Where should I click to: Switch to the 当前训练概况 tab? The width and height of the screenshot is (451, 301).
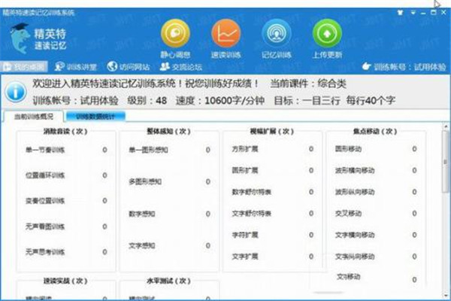point(33,117)
